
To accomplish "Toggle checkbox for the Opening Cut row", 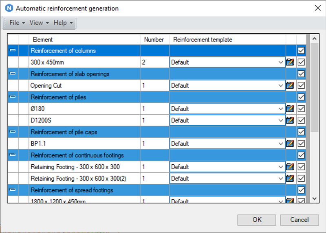I will [x=301, y=85].
